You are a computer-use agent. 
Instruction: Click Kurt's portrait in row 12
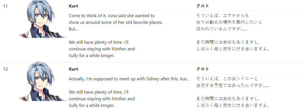point(43,82)
